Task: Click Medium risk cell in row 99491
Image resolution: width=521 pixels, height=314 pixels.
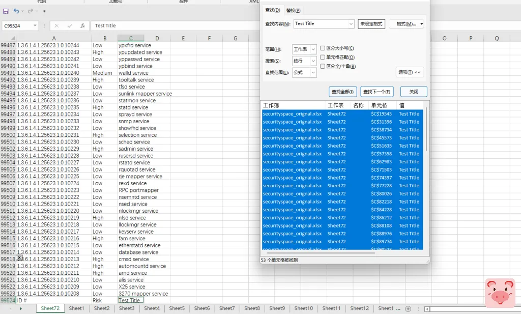Action: [x=104, y=73]
